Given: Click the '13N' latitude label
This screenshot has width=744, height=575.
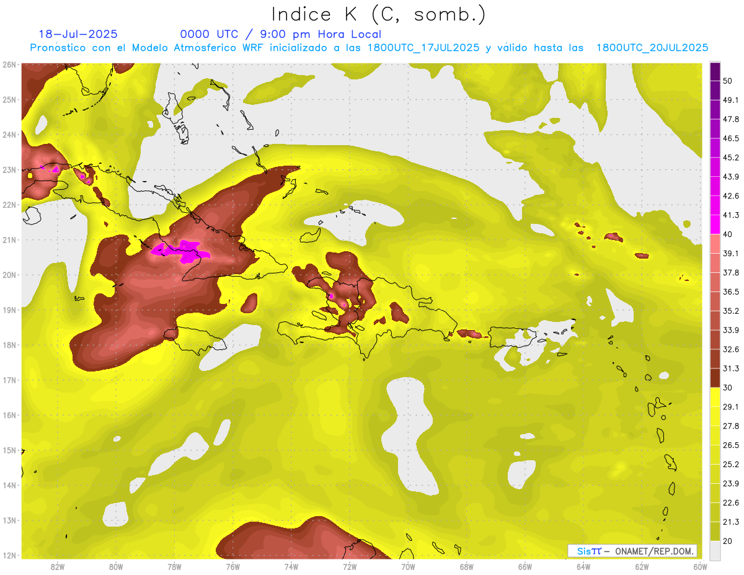Looking at the screenshot, I should (x=9, y=520).
